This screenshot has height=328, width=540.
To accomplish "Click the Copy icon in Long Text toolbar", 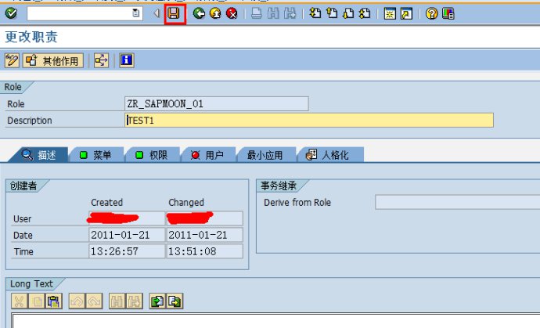I will (36, 301).
